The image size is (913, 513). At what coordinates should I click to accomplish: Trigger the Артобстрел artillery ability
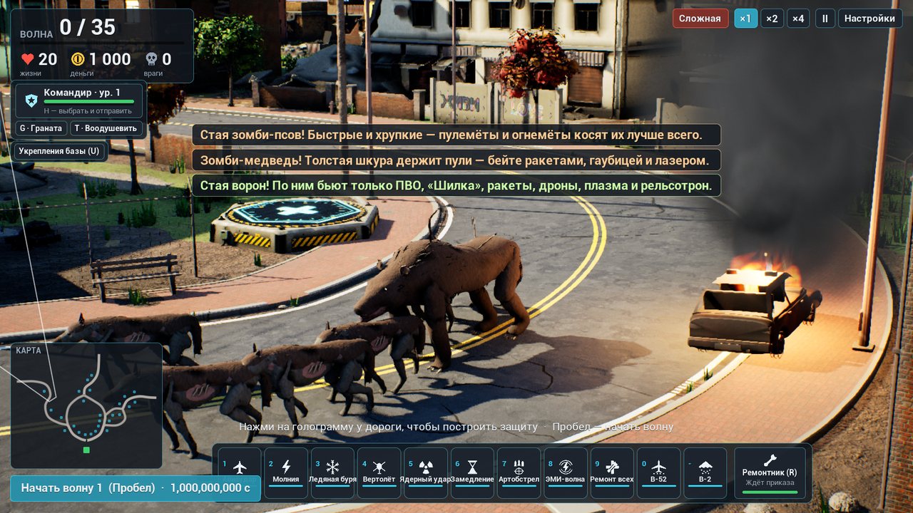click(519, 472)
